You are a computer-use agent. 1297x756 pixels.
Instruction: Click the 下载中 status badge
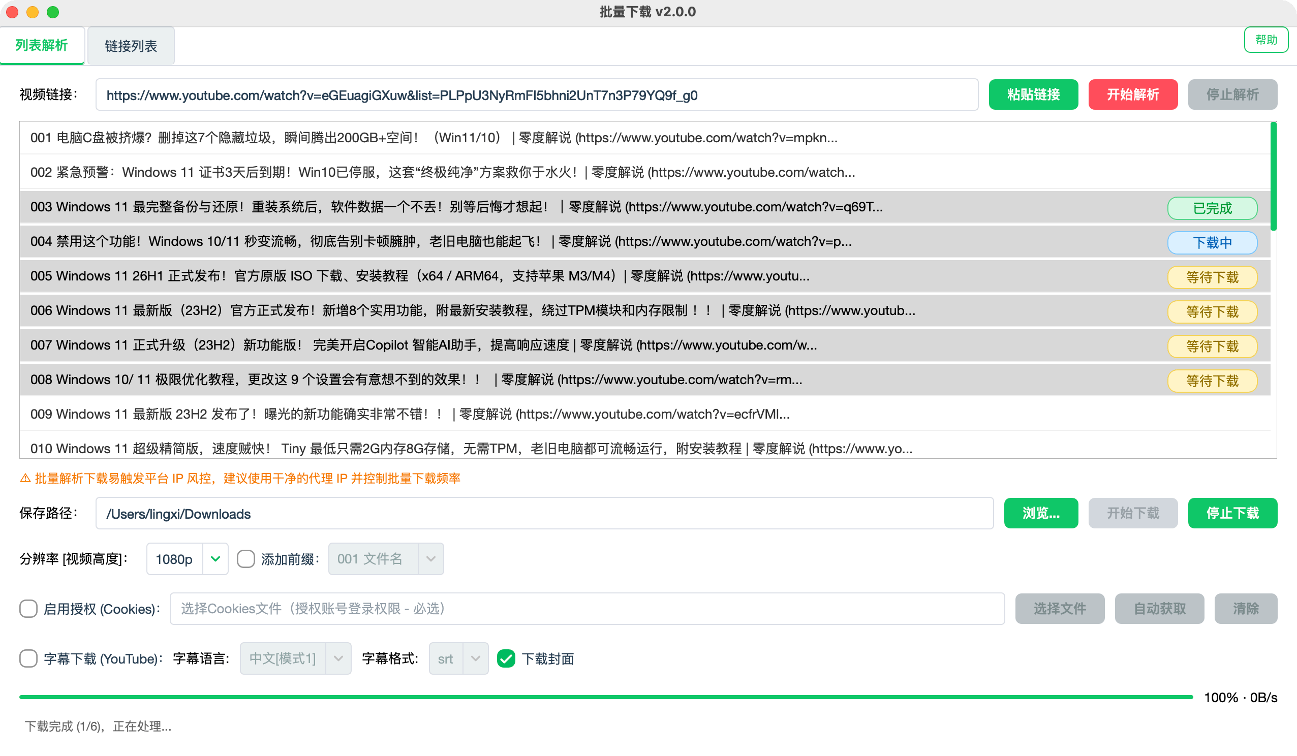1212,243
